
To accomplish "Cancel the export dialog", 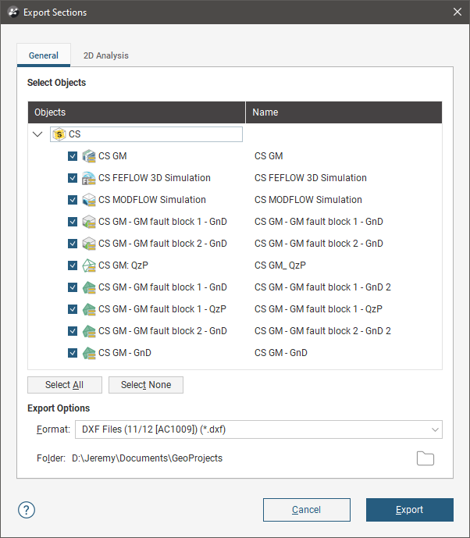I will 306,510.
